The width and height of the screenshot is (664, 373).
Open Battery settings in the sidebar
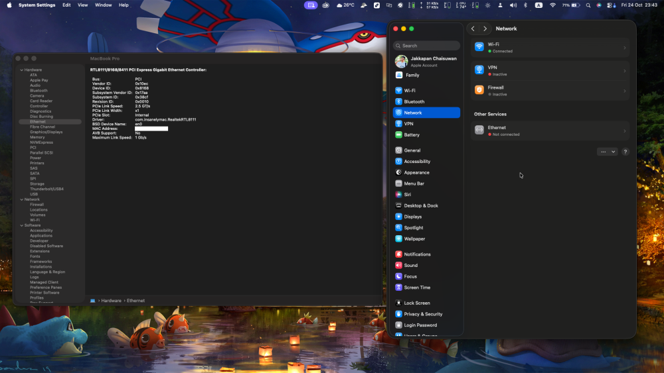(426, 134)
